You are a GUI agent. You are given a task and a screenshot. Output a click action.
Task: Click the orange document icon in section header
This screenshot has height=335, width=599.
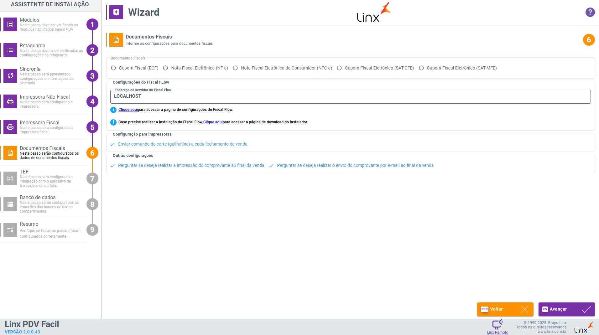coord(116,40)
